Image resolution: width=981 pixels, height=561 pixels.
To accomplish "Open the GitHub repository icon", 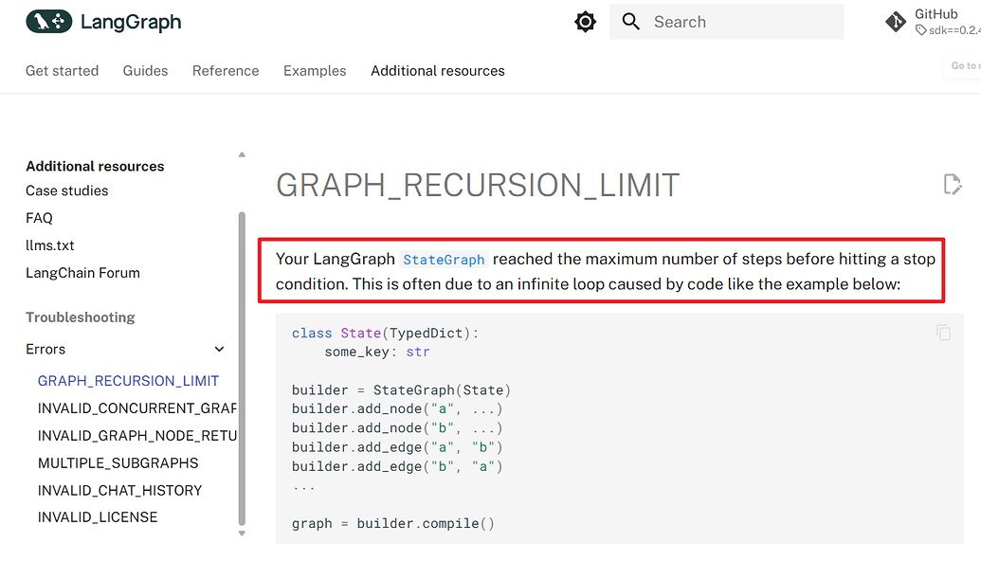I will (x=895, y=21).
